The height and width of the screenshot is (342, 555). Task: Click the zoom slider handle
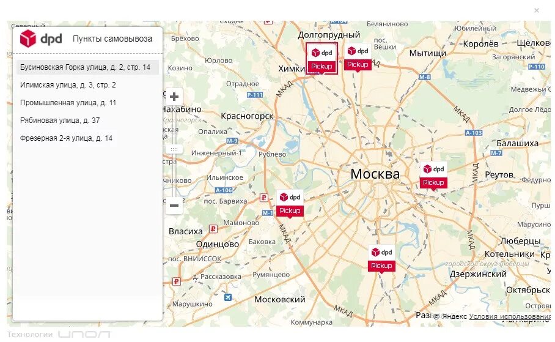[174, 149]
